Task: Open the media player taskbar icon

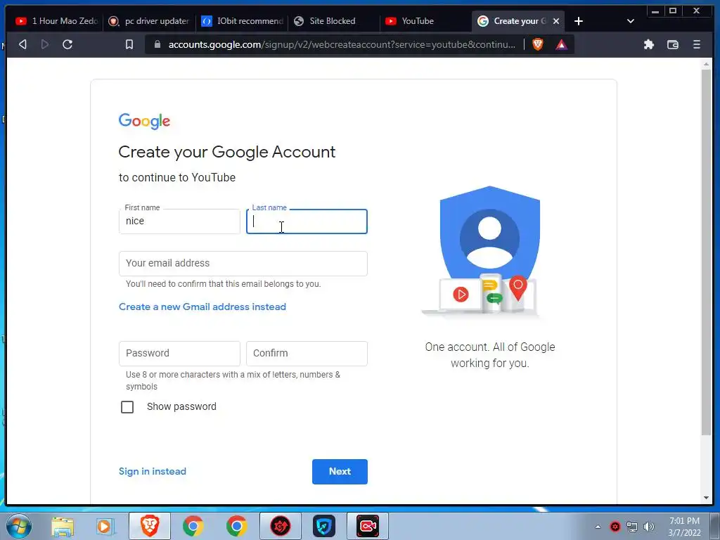Action: pyautogui.click(x=104, y=526)
